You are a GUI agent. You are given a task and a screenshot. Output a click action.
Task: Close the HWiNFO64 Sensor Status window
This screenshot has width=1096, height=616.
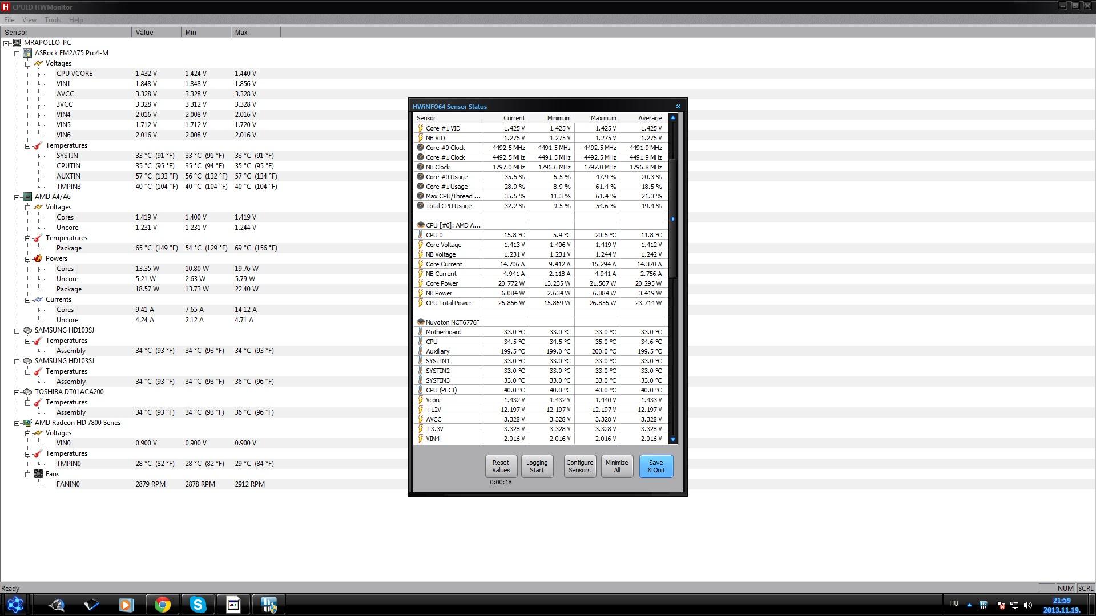[678, 107]
